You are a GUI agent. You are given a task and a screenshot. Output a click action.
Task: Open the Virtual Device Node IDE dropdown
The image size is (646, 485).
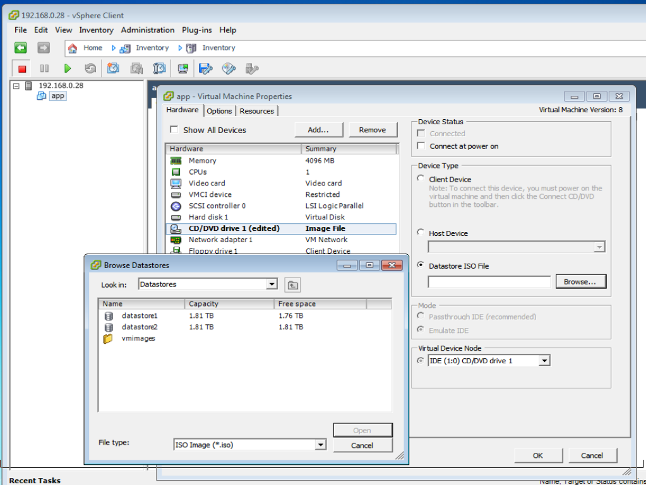point(545,361)
